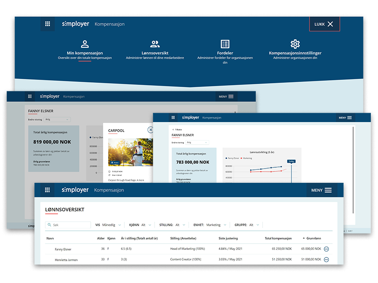This screenshot has height=283, width=378.
Task: Open Kompensasjonsinnstillinger gear icon
Action: tap(295, 44)
